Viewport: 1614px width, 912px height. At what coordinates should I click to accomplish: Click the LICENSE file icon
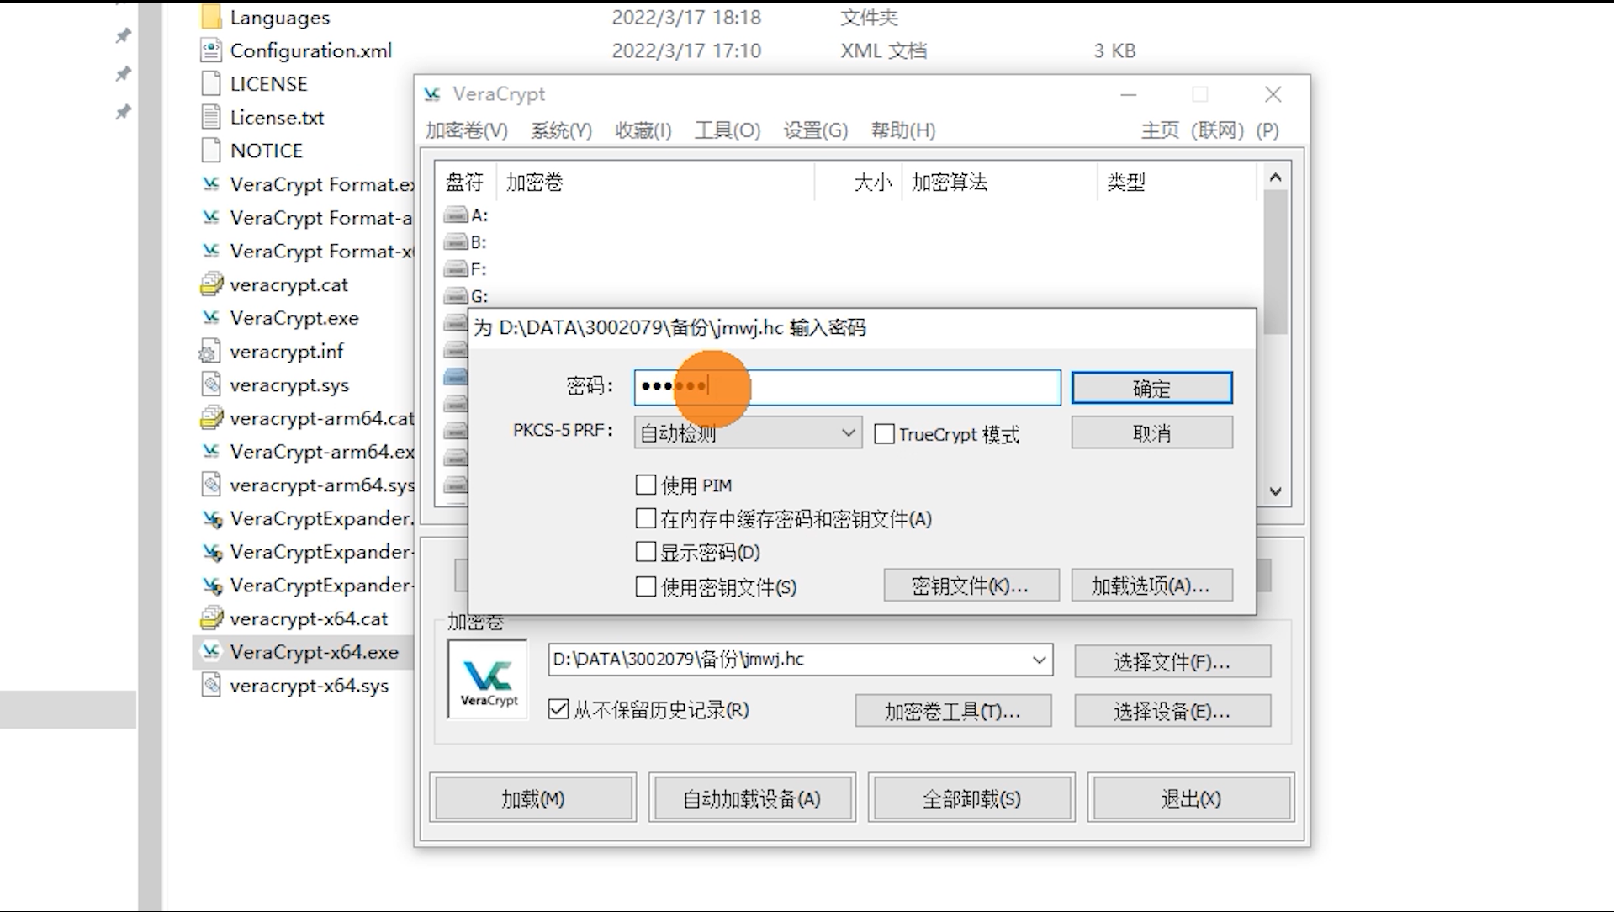click(x=211, y=83)
